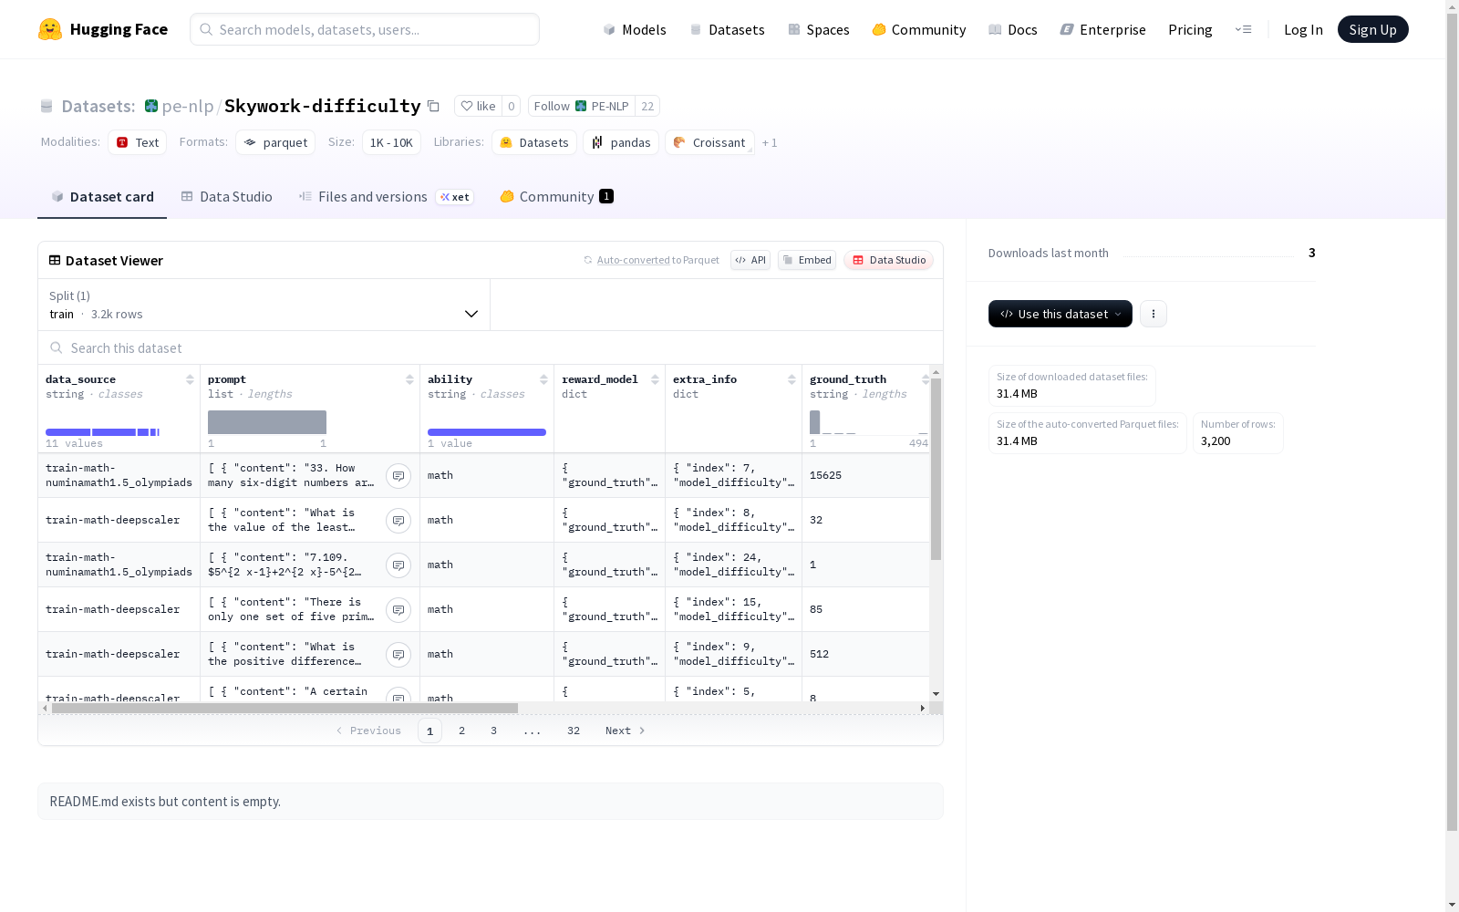1459x912 pixels.
Task: Copy dataset name with the copy icon
Action: (434, 107)
